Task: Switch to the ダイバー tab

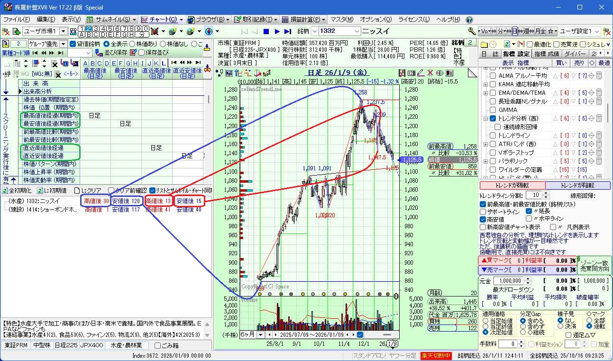Action: 575,54
